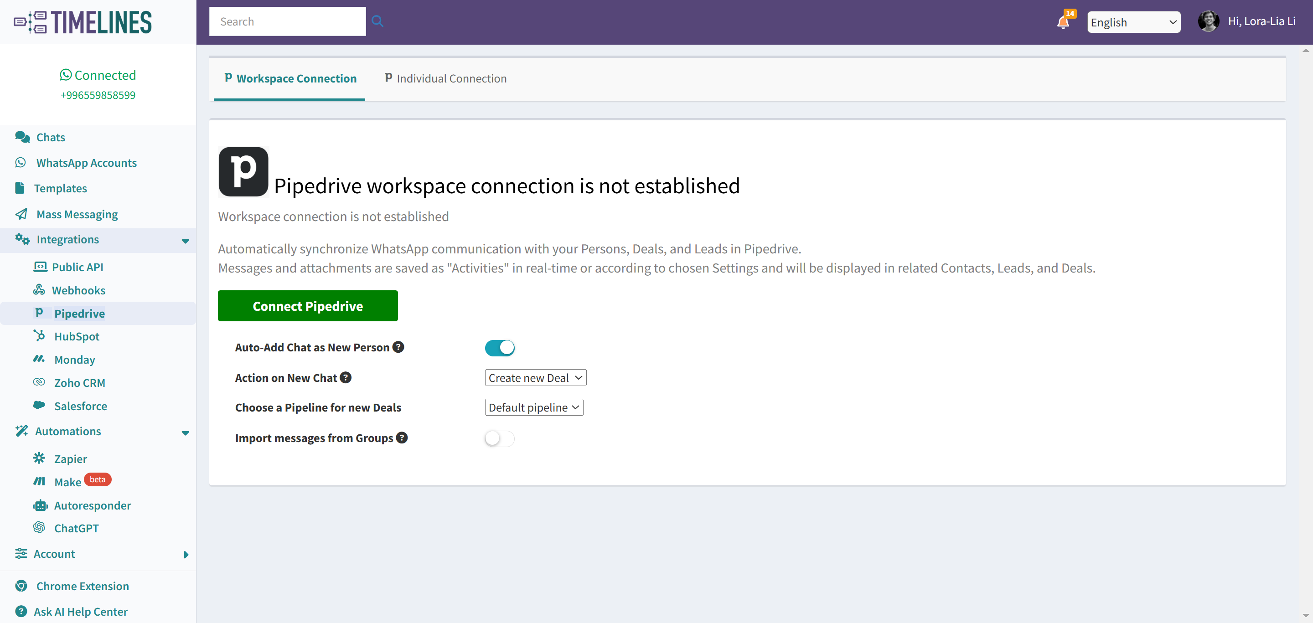Click the Templates file icon
This screenshot has height=623, width=1313.
click(x=20, y=188)
